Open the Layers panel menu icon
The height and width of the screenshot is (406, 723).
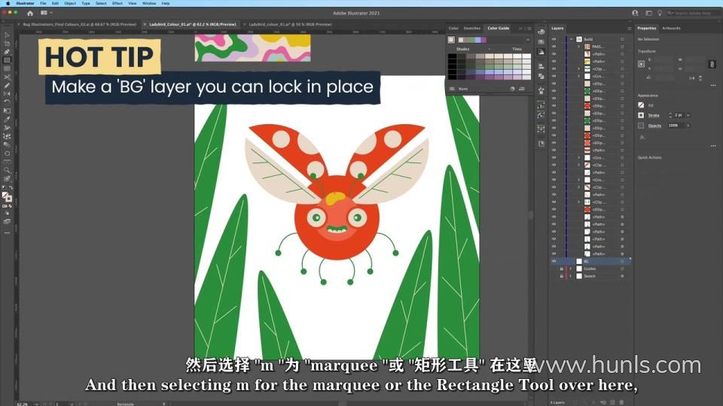[x=629, y=28]
